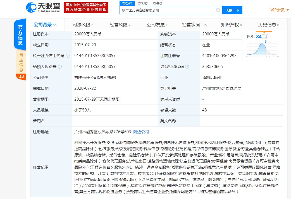Click the 道路运输业 industry value
The height and width of the screenshot is (199, 291).
pyautogui.click(x=212, y=77)
